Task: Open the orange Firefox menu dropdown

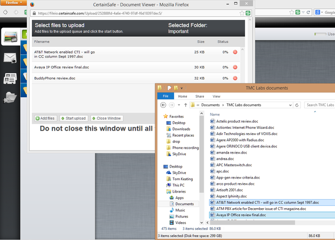Action: coord(13,3)
